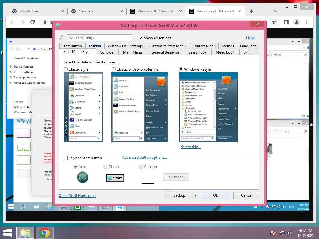Click the Classic Start button image
Image resolution: width=319 pixels, height=239 pixels.
coord(115,178)
